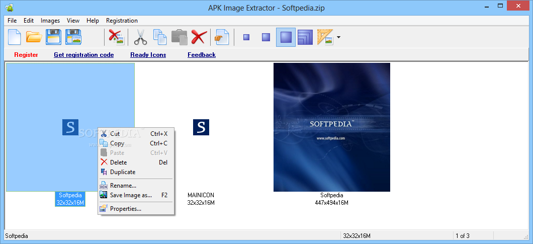Click the highlighted Softpedia 32x32x16M label
Viewport: 533px width, 244px height.
pos(70,199)
